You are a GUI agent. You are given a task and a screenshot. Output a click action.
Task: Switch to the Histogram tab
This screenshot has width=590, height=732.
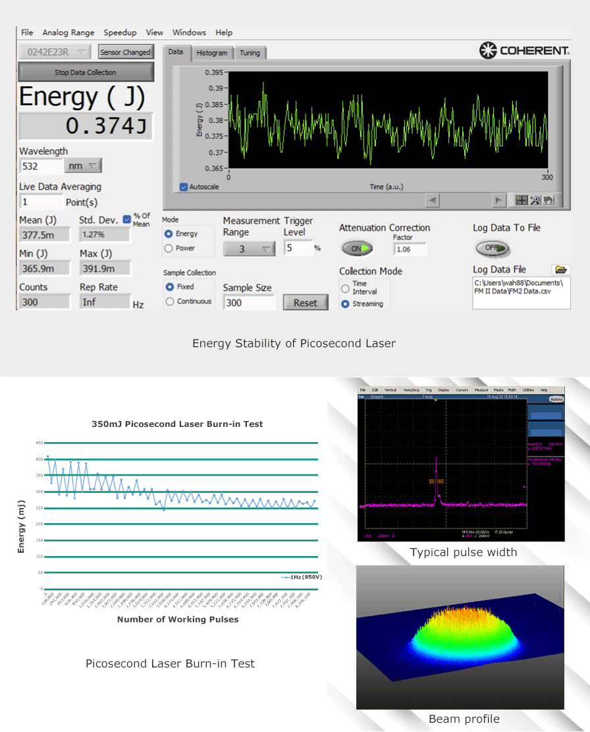212,53
